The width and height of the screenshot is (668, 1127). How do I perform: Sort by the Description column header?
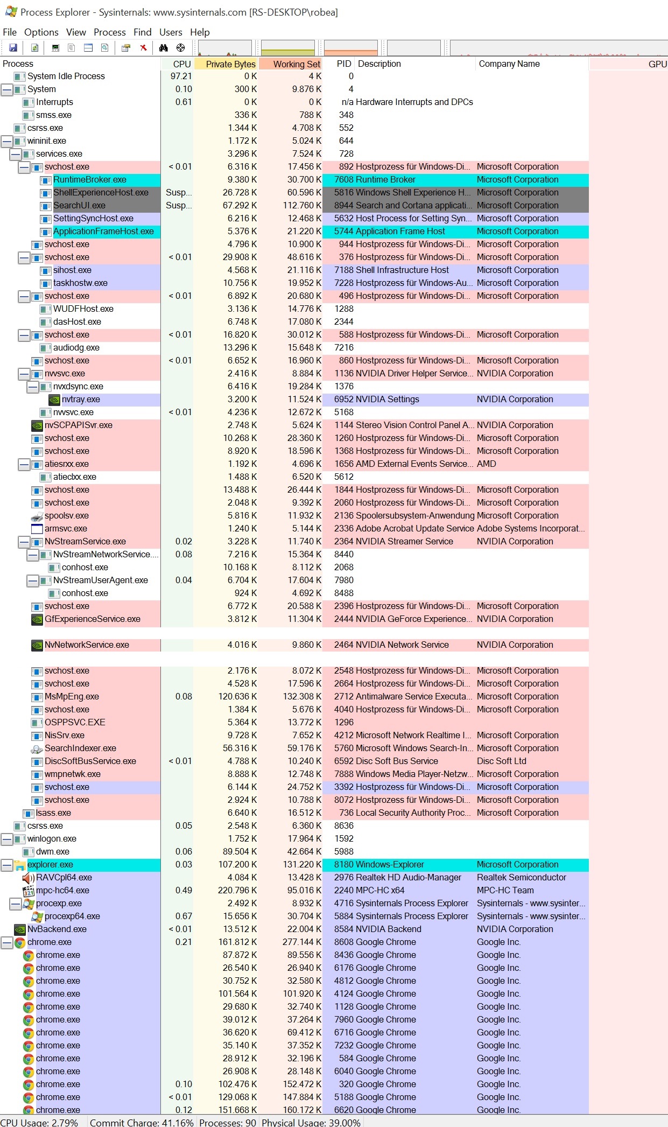(x=415, y=64)
